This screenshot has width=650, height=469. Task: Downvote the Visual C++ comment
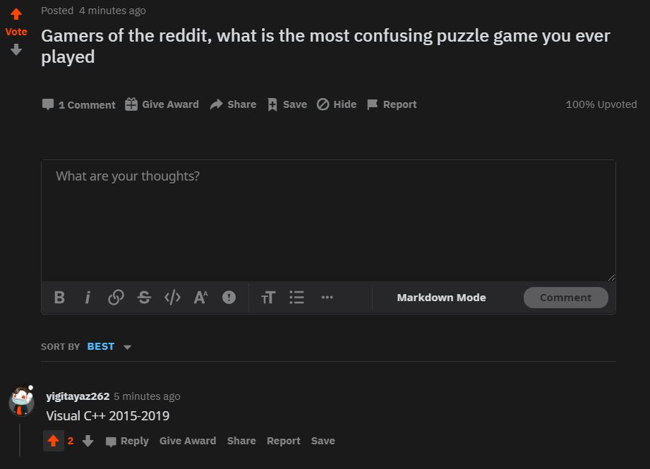(x=88, y=441)
